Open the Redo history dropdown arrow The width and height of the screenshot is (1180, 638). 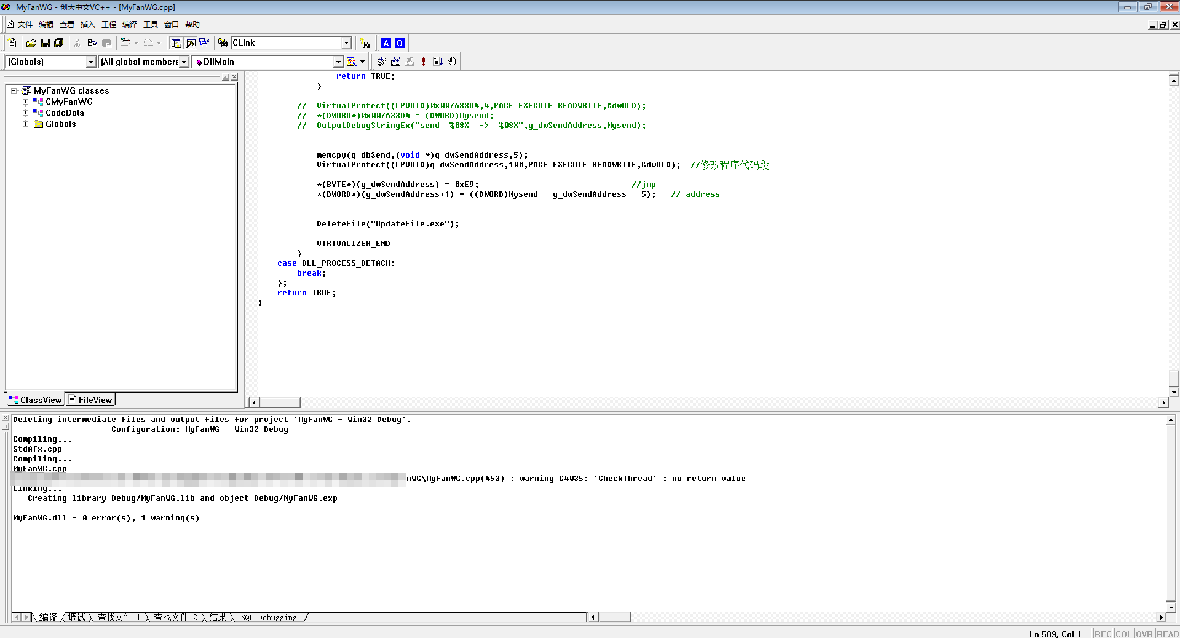pos(159,43)
